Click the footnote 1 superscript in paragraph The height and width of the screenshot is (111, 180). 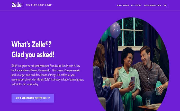click(x=51, y=69)
